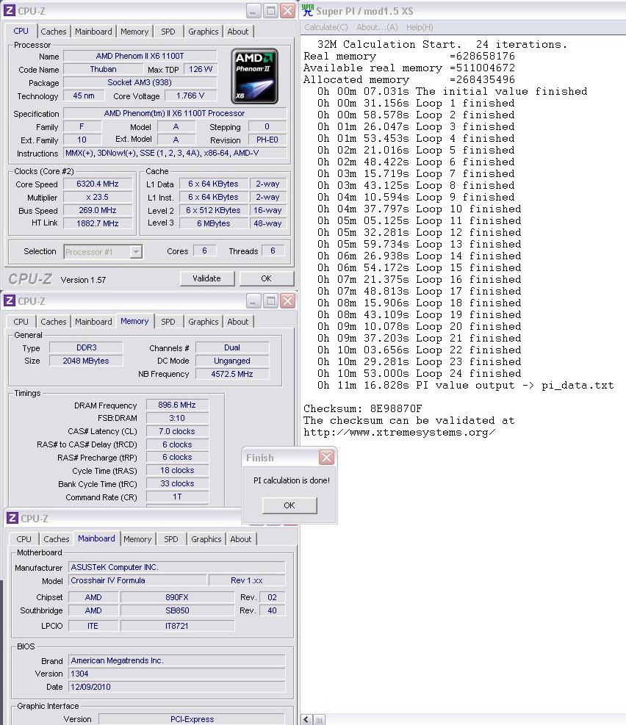Screen dimensions: 626x725
Task: Open the Calculate(C) menu in Super PI
Action: point(326,27)
